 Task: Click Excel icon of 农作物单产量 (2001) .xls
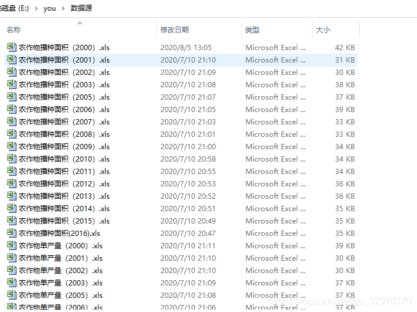click(x=11, y=258)
